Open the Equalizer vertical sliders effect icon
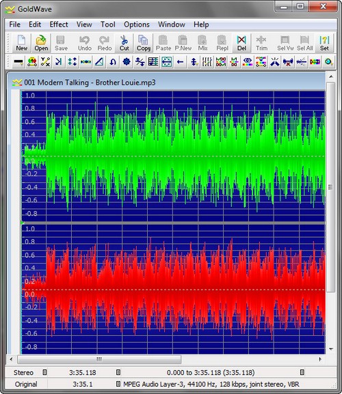Viewport: 342px width, 394px height. click(x=207, y=61)
